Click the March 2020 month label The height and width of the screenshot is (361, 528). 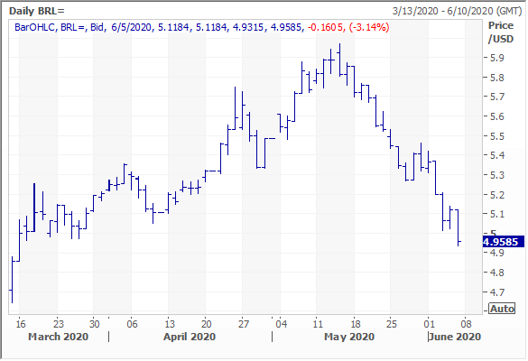point(59,337)
